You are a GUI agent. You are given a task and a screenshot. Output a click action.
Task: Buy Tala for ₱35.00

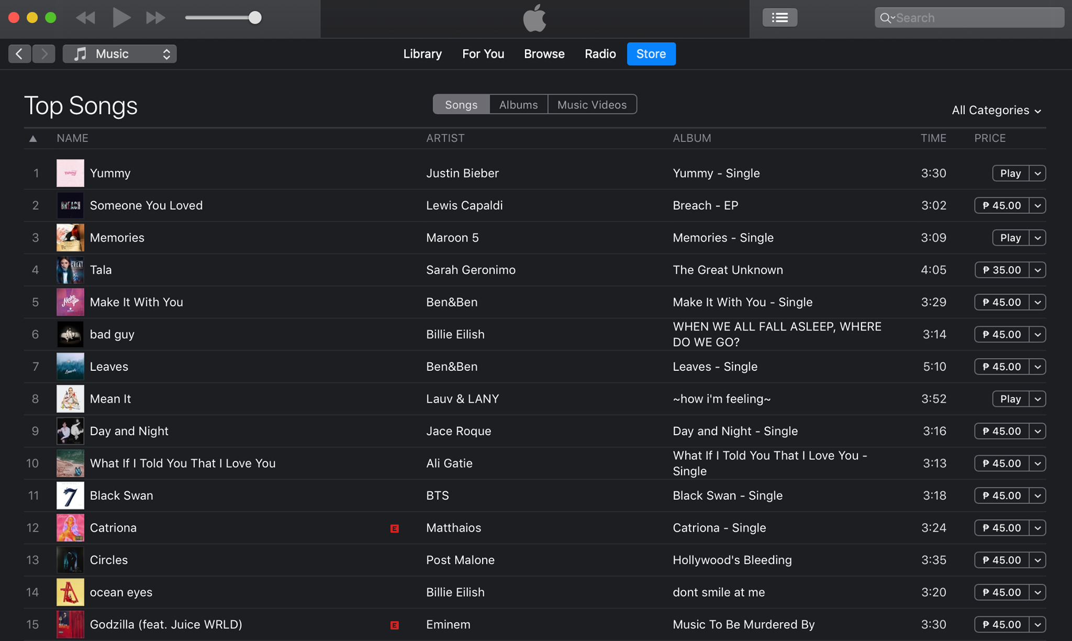(x=1001, y=270)
